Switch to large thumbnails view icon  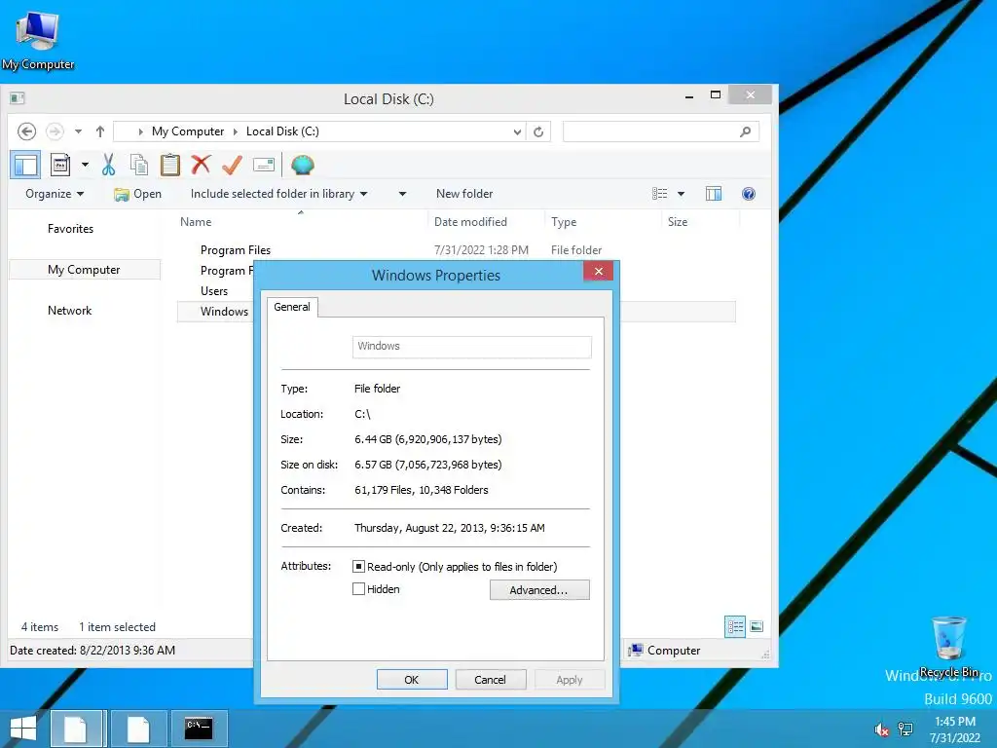pos(757,626)
